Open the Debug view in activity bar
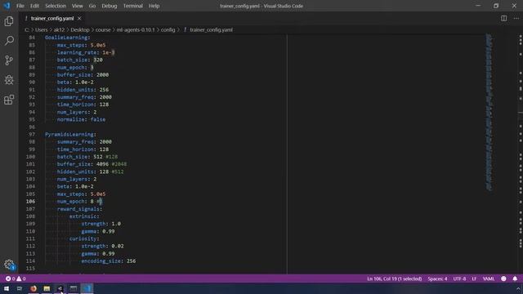The image size is (523, 294). point(9,80)
